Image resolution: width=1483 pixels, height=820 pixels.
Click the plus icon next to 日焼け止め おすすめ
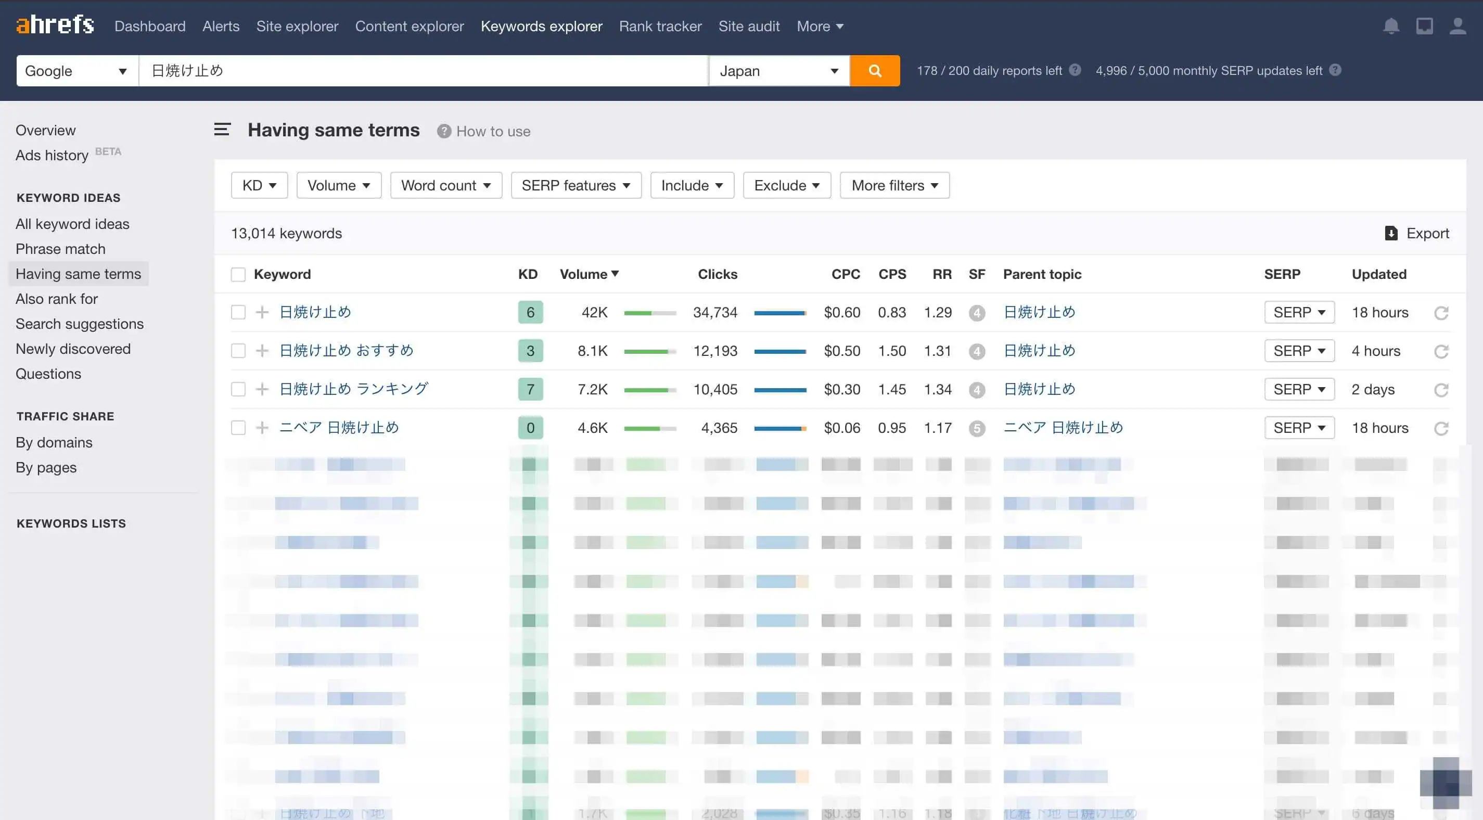[x=261, y=350]
